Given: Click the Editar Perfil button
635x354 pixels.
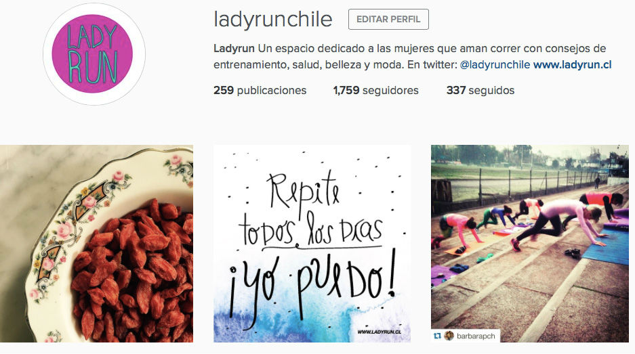Looking at the screenshot, I should pos(388,20).
